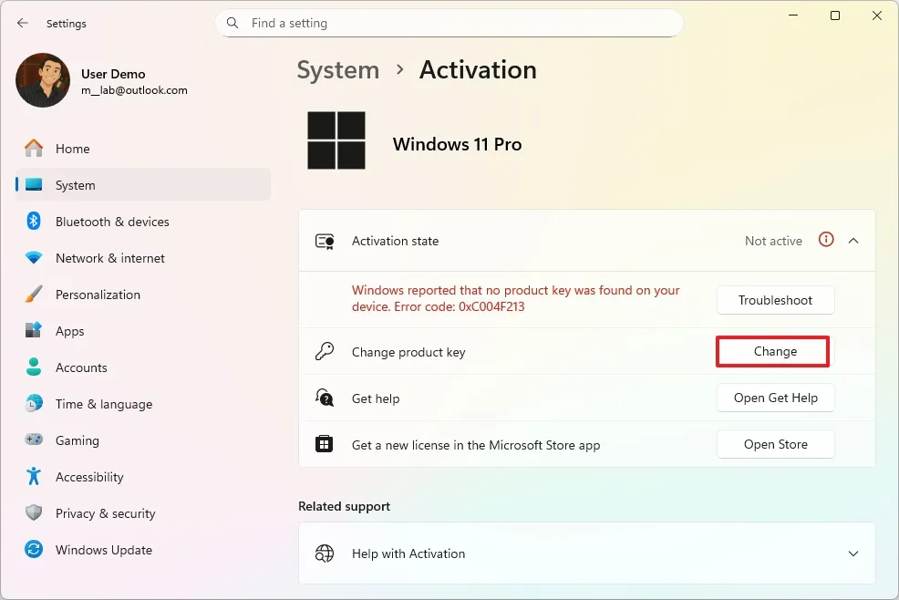Select Time & language in sidebar
This screenshot has height=600, width=899.
pos(103,404)
